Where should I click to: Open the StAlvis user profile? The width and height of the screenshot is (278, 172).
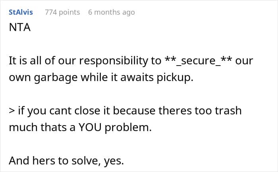tap(21, 12)
